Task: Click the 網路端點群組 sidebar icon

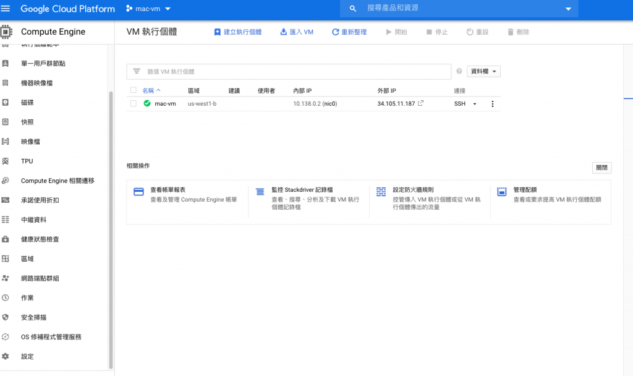Action: click(5, 278)
